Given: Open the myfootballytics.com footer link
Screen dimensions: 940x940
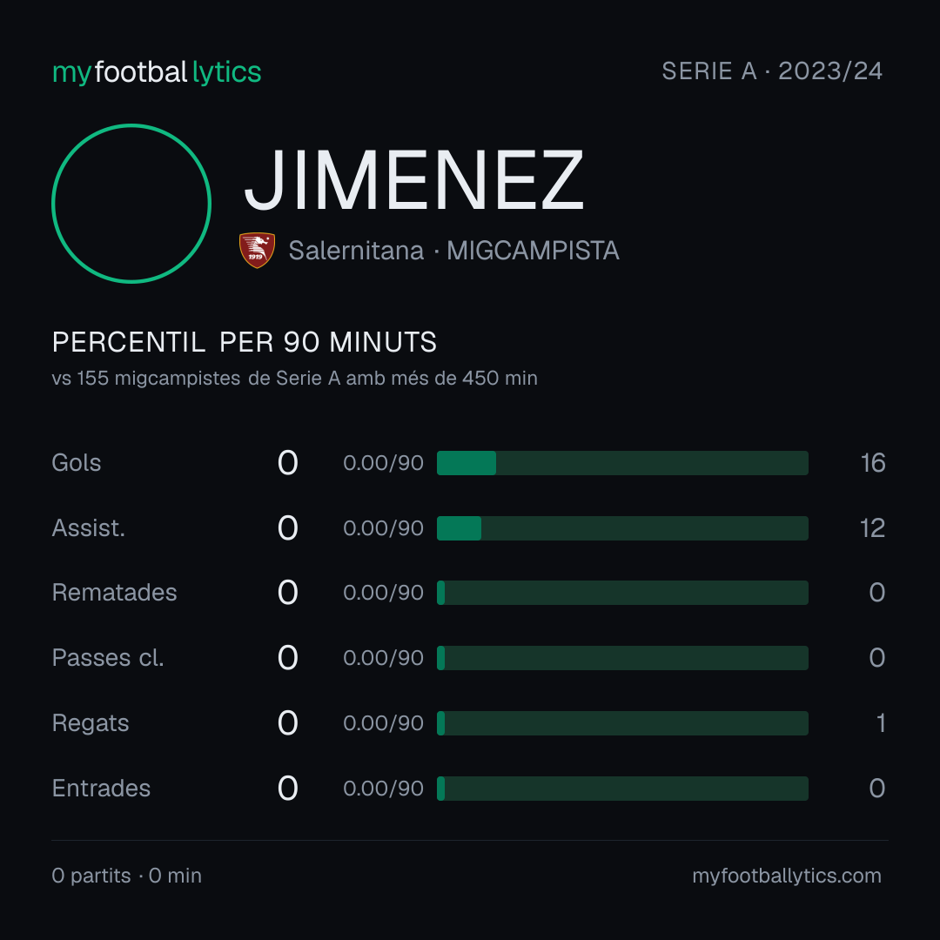Looking at the screenshot, I should pyautogui.click(x=787, y=876).
